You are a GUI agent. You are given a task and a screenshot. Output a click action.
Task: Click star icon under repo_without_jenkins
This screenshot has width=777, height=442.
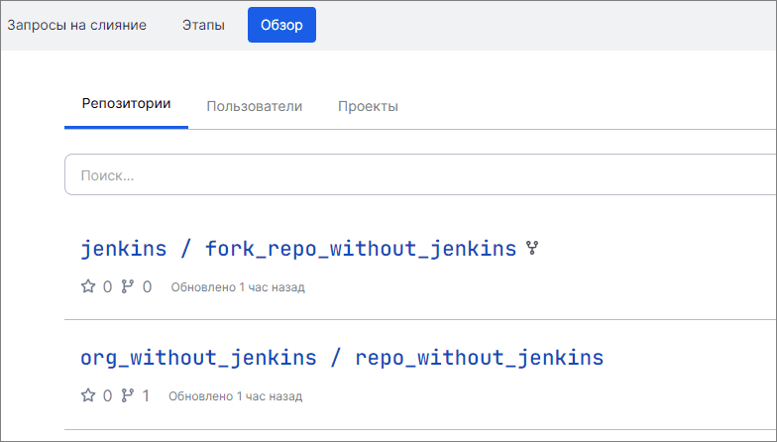tap(88, 395)
